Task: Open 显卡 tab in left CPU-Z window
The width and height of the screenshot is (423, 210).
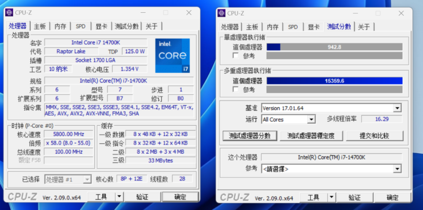Action: [101, 26]
